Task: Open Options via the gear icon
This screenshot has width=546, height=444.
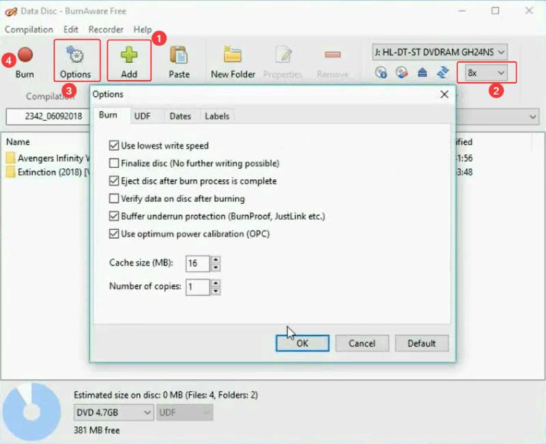Action: pos(75,55)
